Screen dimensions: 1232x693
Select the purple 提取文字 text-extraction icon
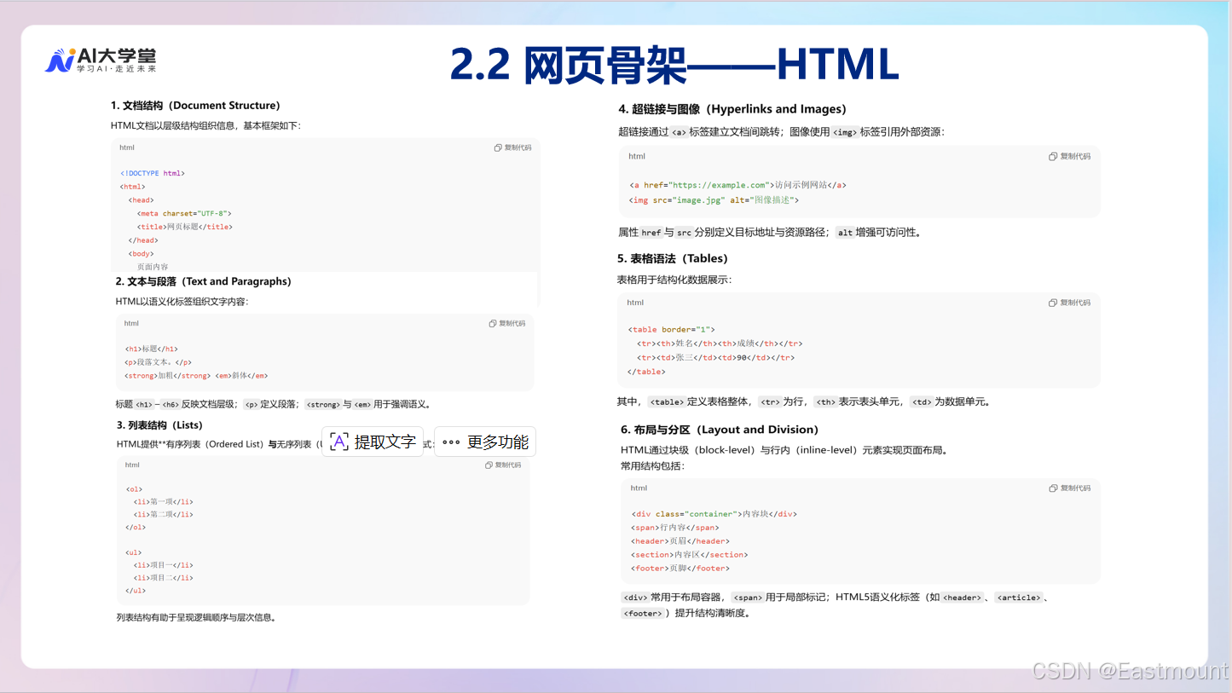click(338, 442)
